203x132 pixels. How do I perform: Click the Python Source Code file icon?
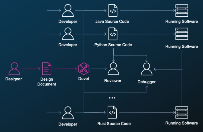113,34
